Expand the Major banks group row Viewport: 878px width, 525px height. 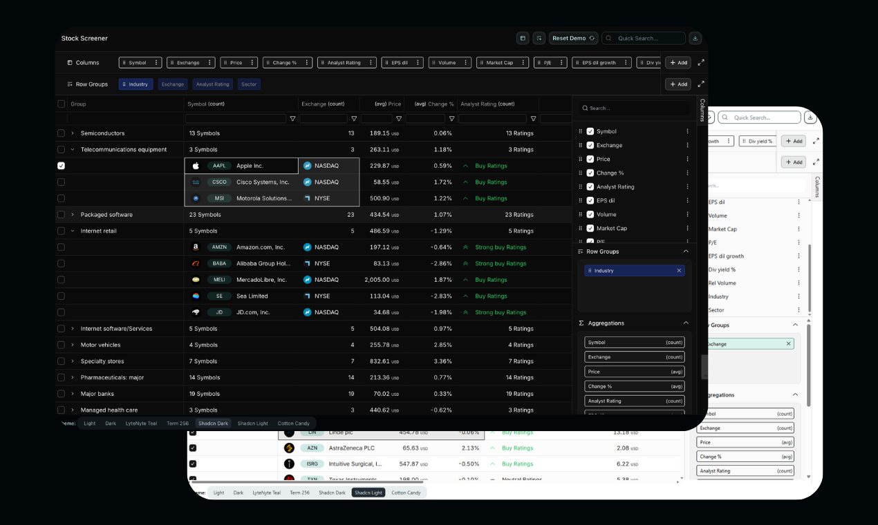coord(73,394)
